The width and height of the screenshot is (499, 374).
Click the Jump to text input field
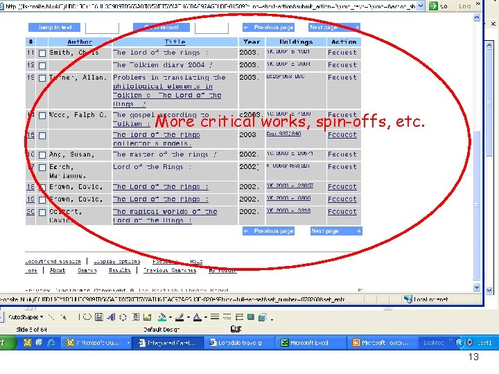pos(102,28)
